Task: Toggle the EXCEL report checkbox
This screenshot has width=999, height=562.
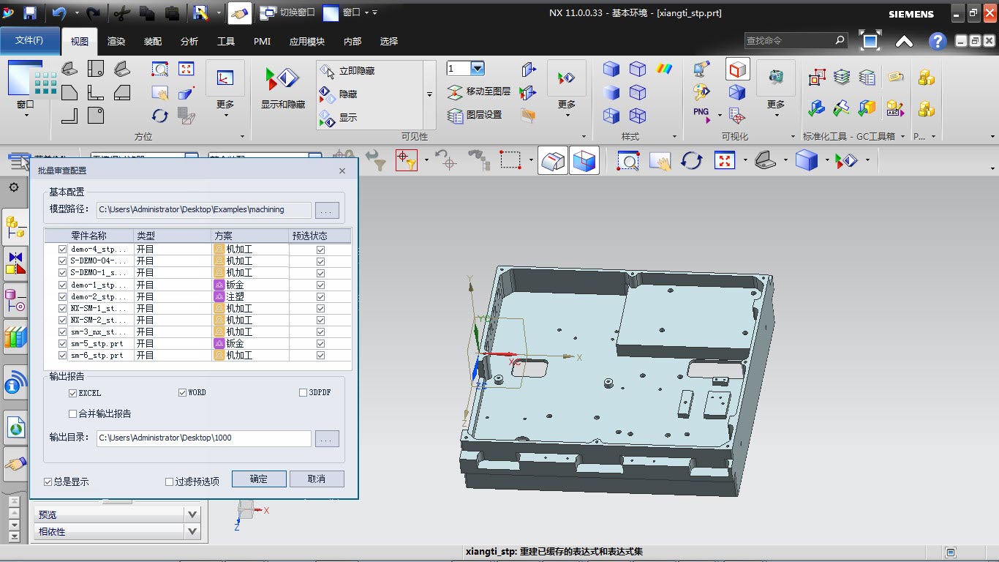Action: click(x=73, y=393)
